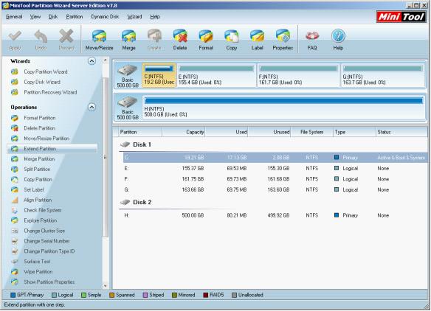The image size is (431, 311).
Task: Click left panel scrollbar down arrow
Action: [x=106, y=285]
